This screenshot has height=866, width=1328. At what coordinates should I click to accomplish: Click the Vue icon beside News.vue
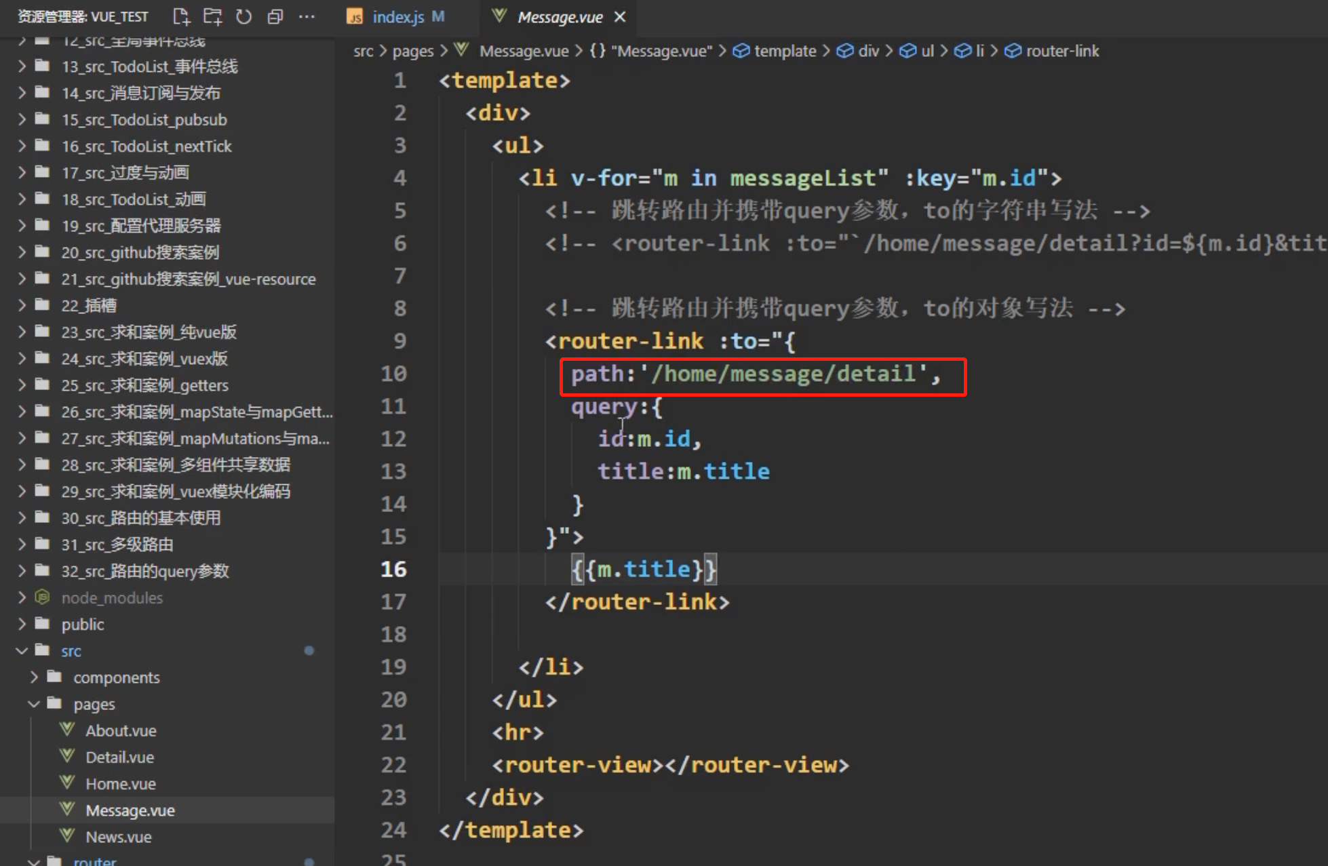click(66, 835)
